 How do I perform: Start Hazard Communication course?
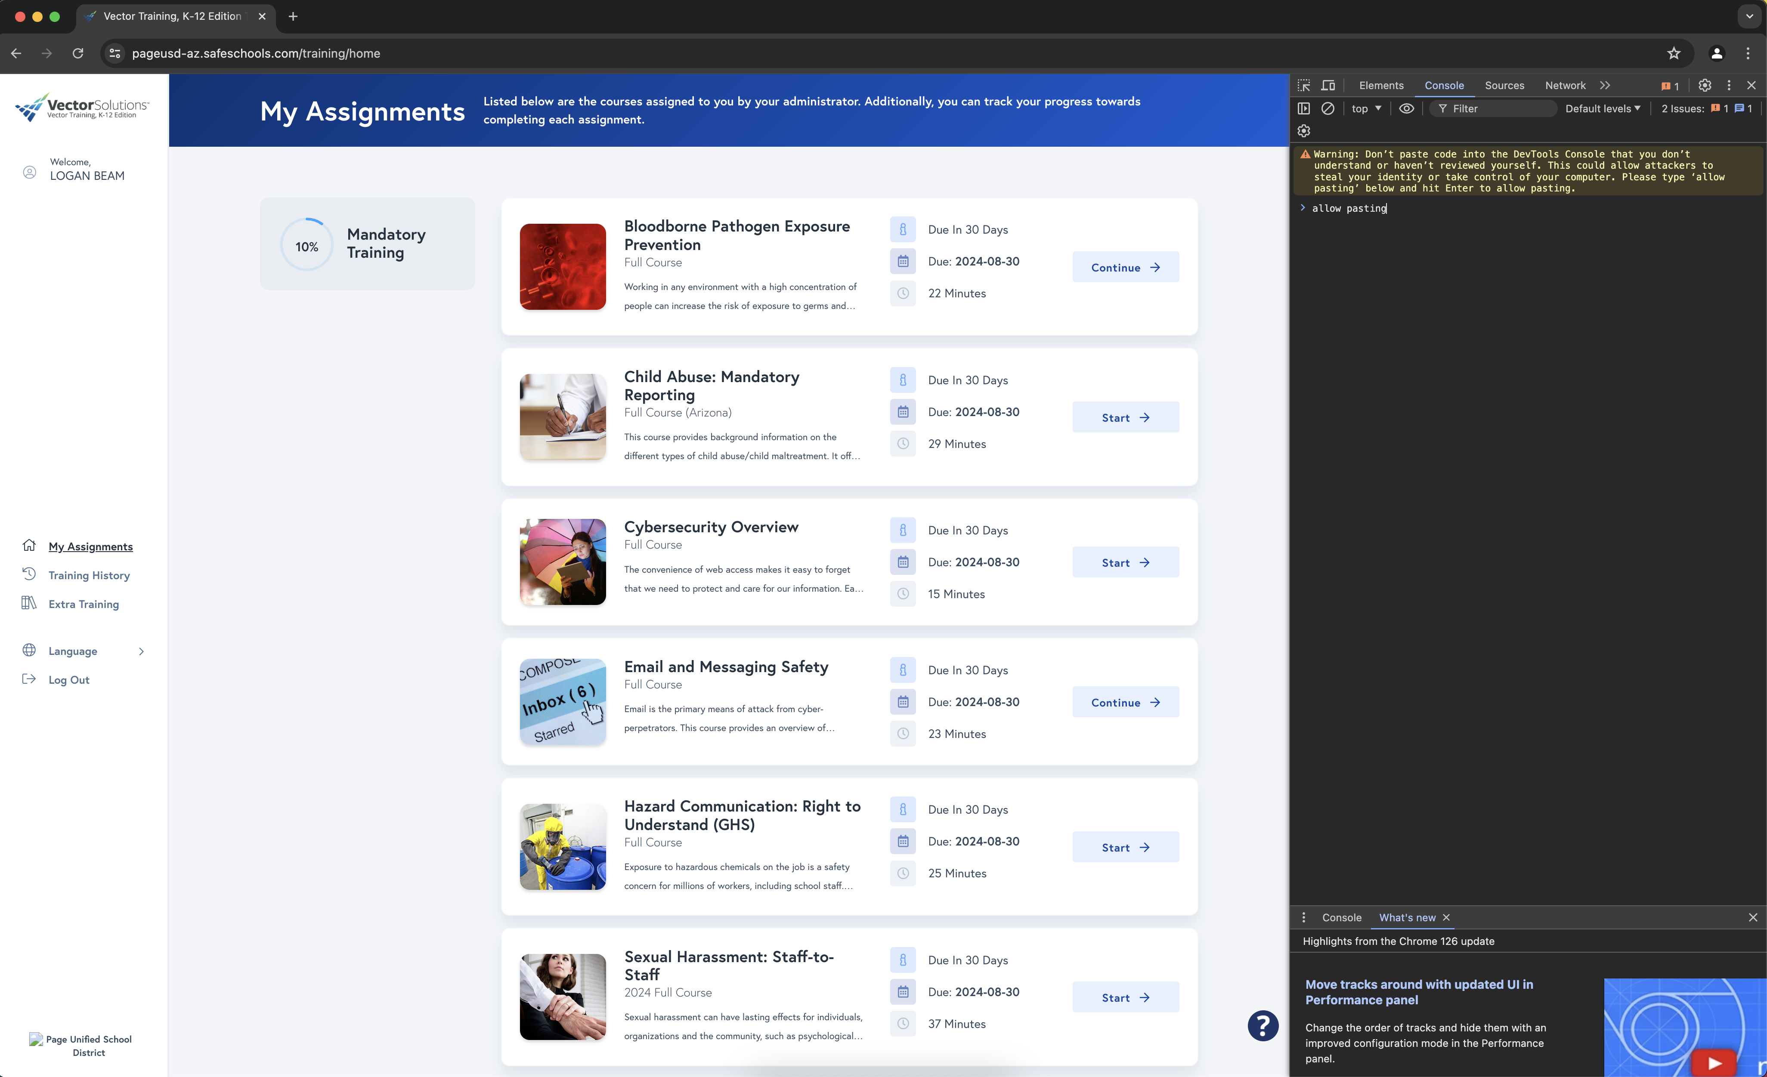click(1125, 847)
